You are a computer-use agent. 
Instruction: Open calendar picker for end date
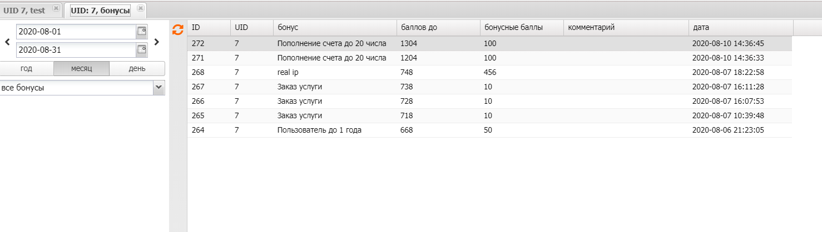142,50
